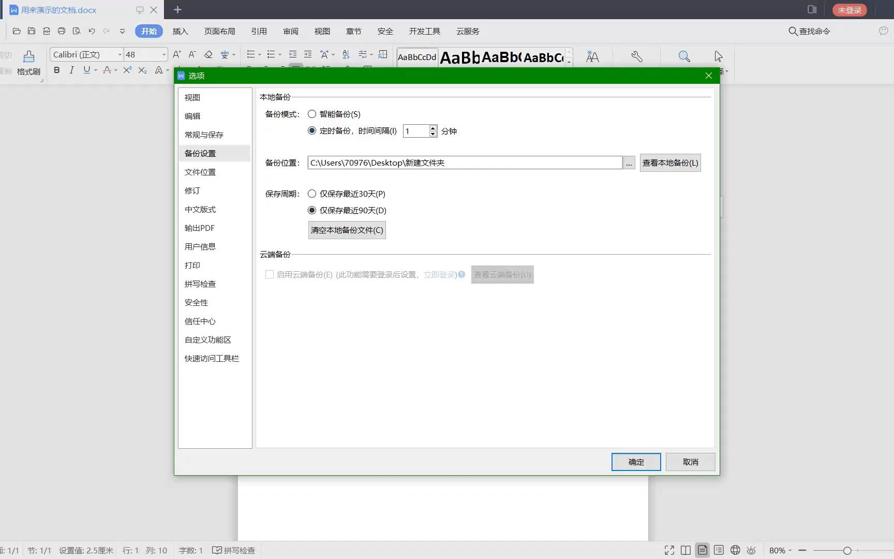Expand the font size dropdown
The width and height of the screenshot is (894, 559).
coord(164,54)
